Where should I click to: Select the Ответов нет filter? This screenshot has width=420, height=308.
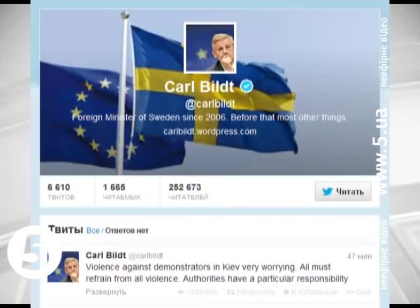[126, 230]
